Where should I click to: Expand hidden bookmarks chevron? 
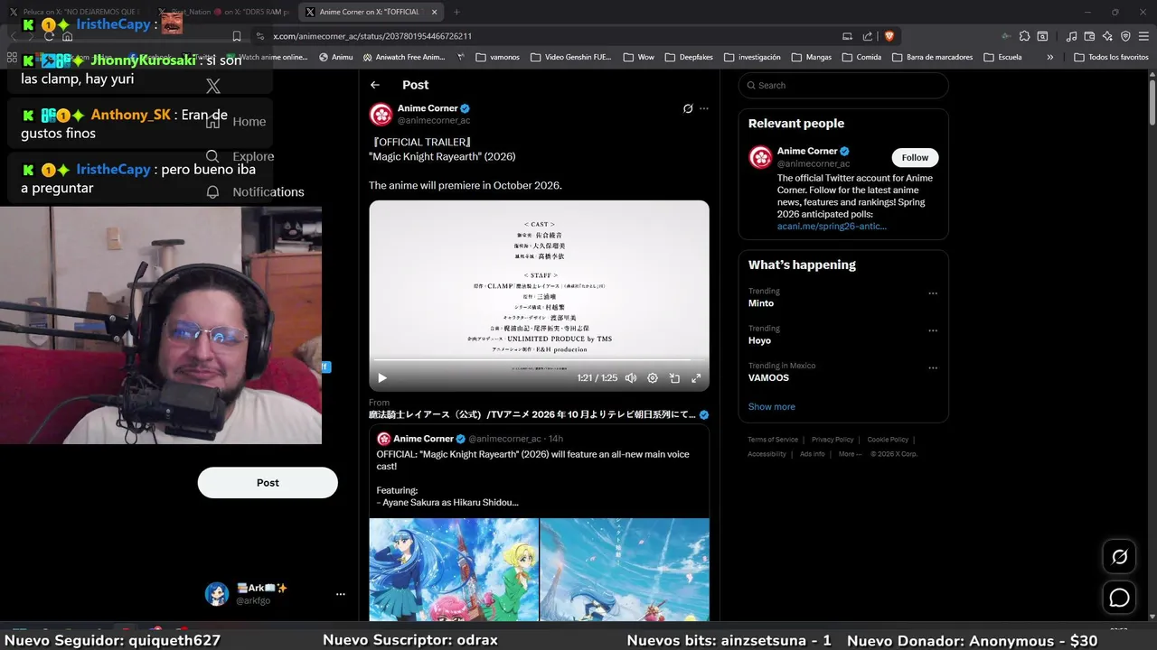1049,57
